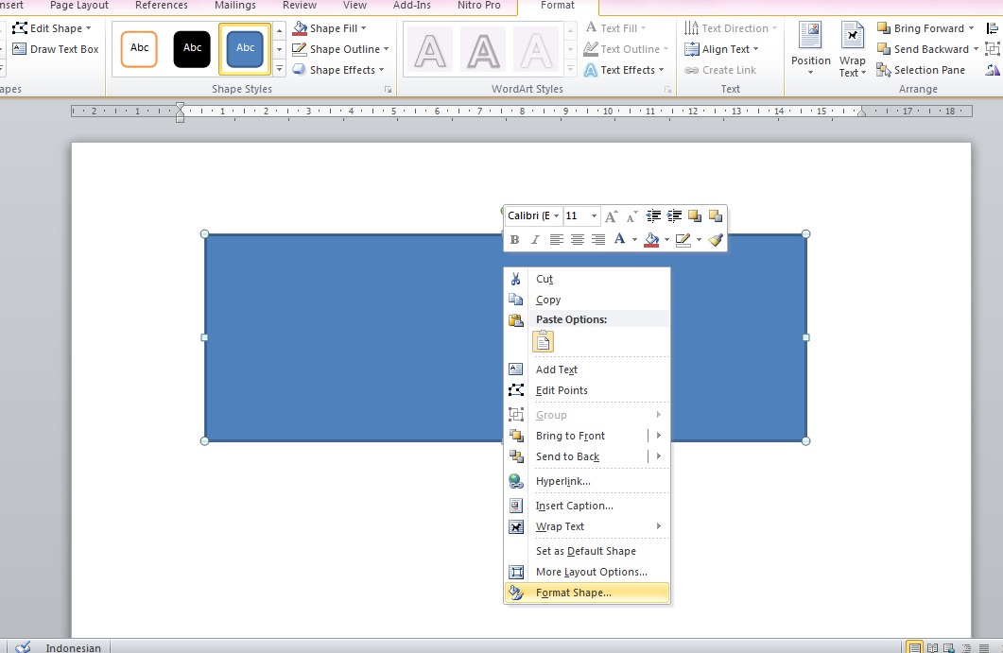The image size is (1003, 653).
Task: Open the Wrap Text options in the Arrange group
Action: pyautogui.click(x=852, y=47)
